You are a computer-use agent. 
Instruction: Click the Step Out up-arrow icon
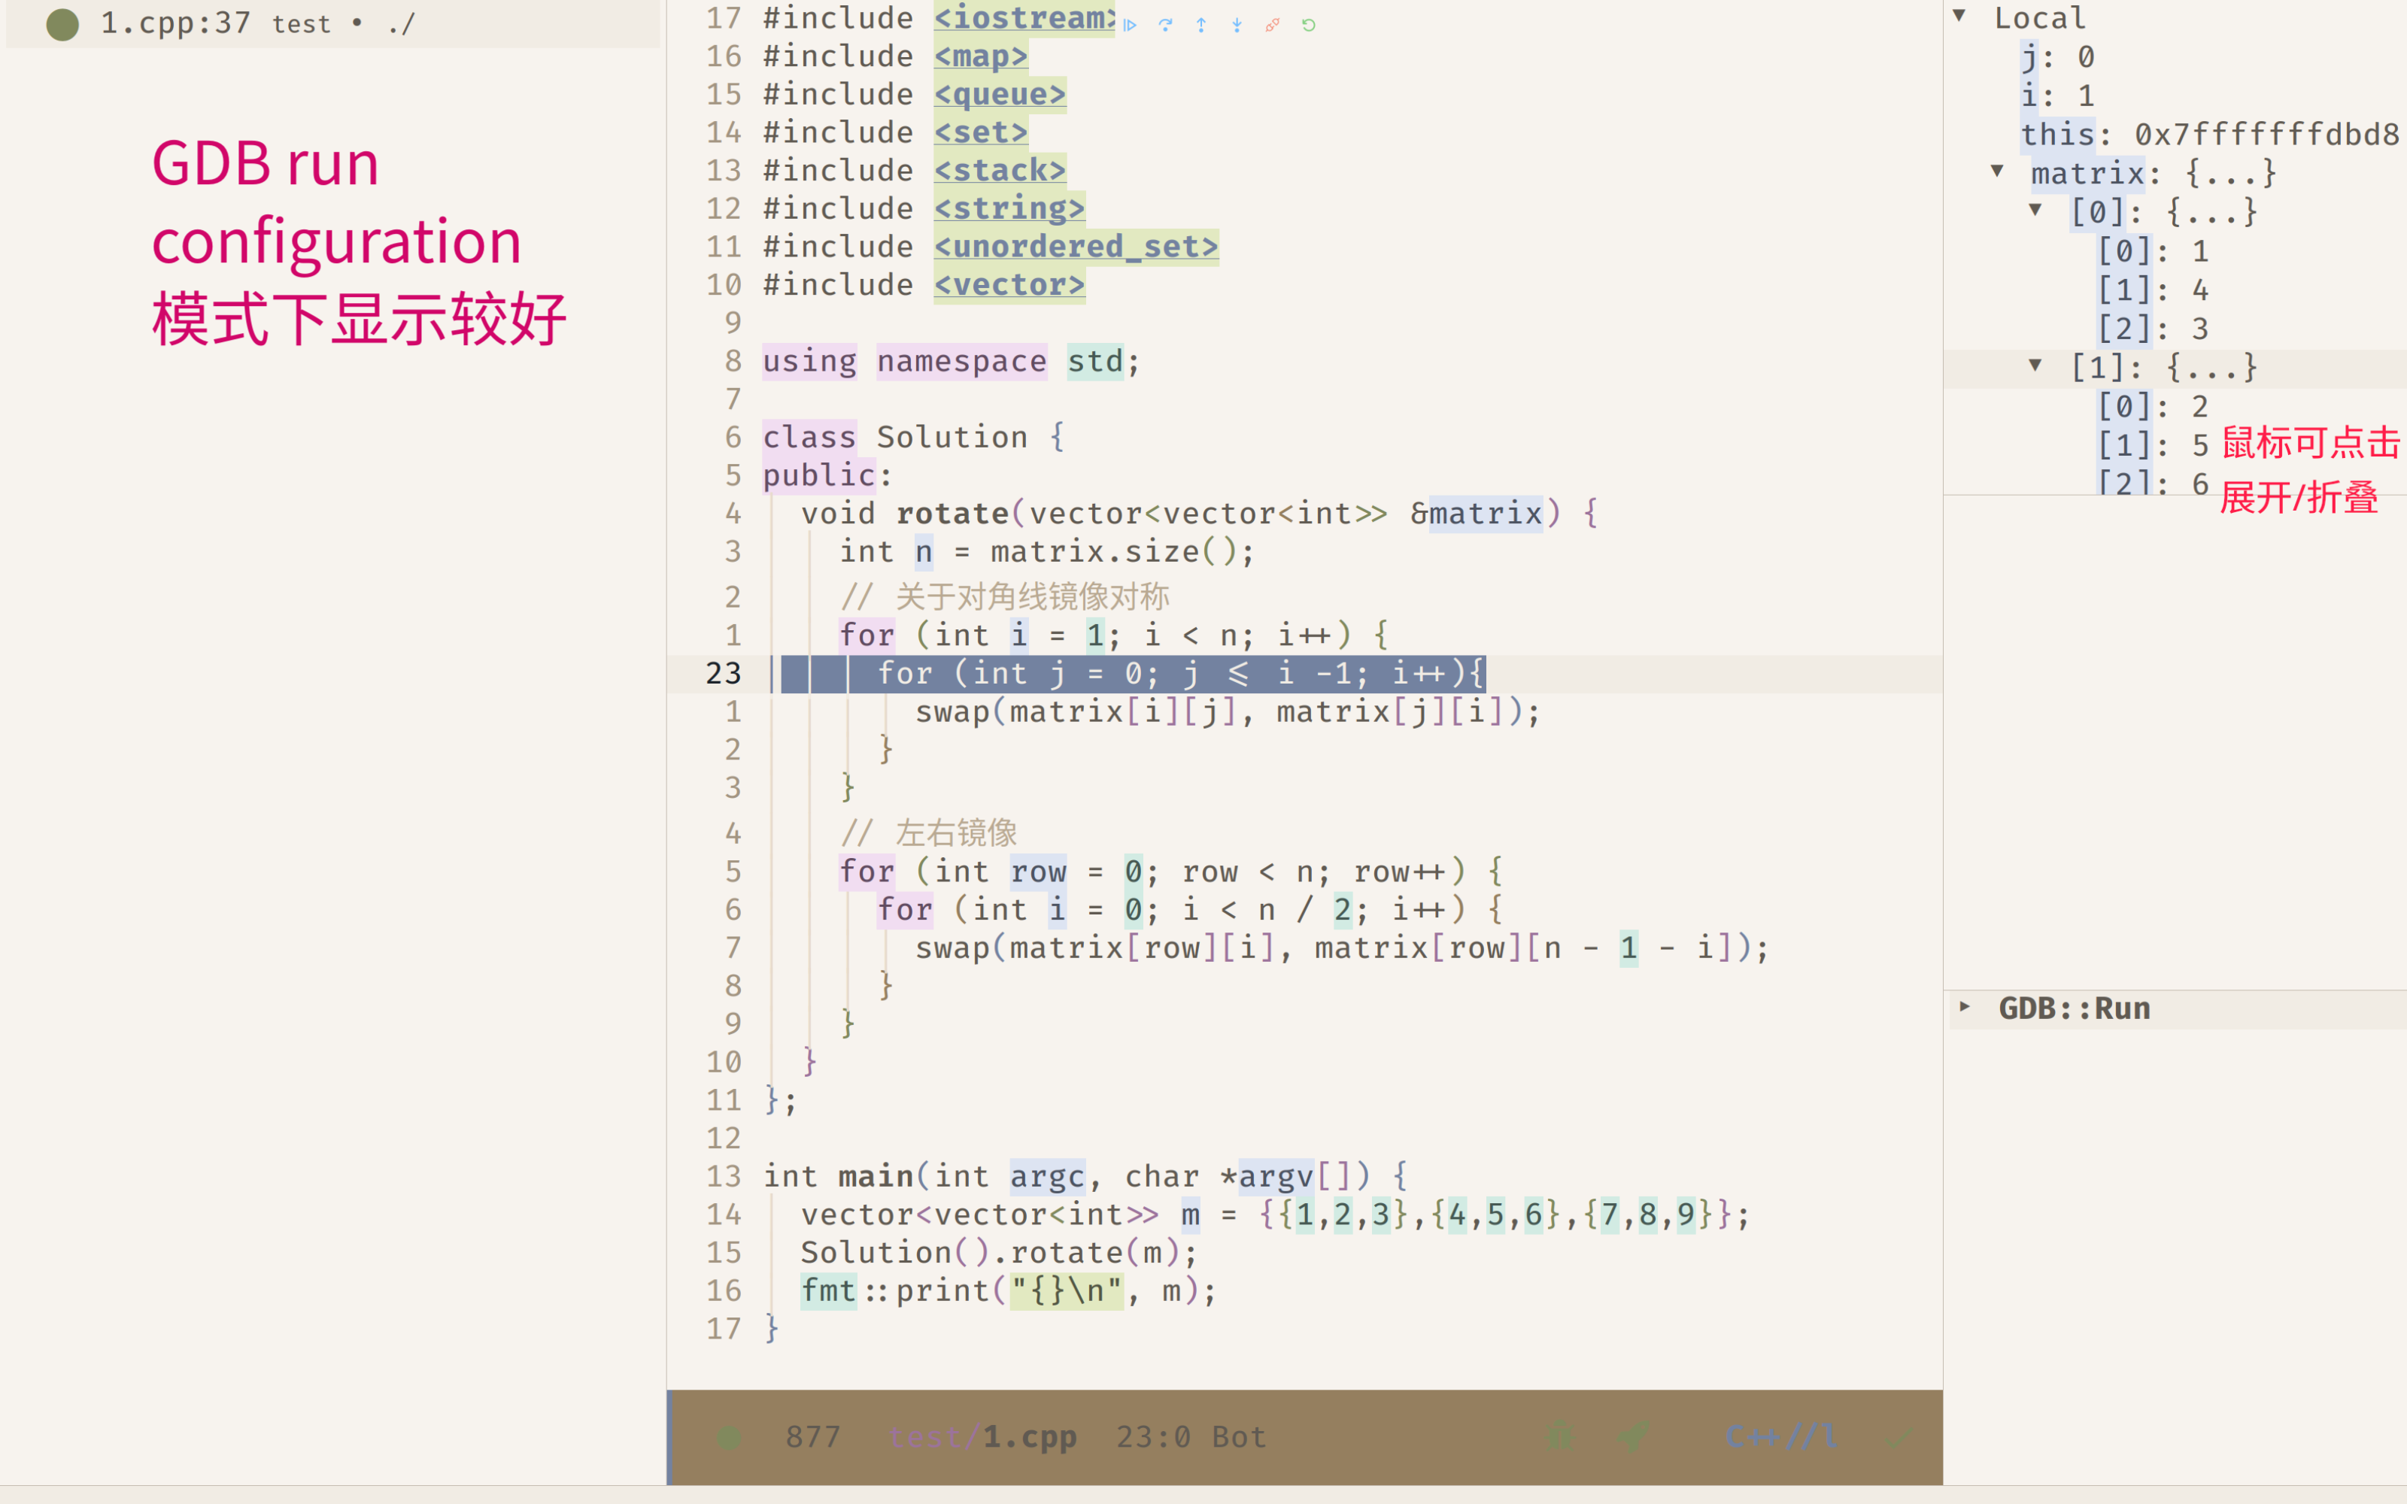coord(1201,25)
